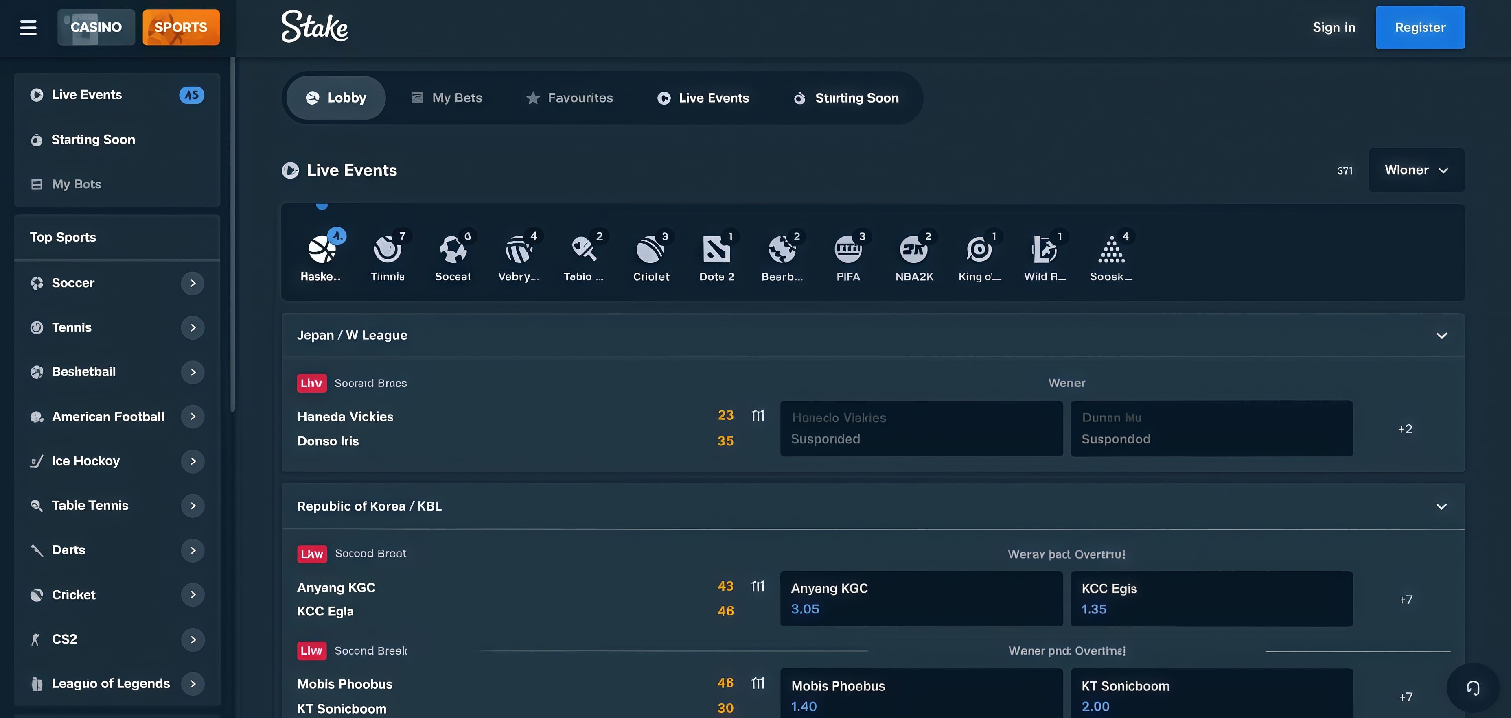Switch to the Stıırting Soon tab
This screenshot has height=718, width=1511.
coord(846,98)
